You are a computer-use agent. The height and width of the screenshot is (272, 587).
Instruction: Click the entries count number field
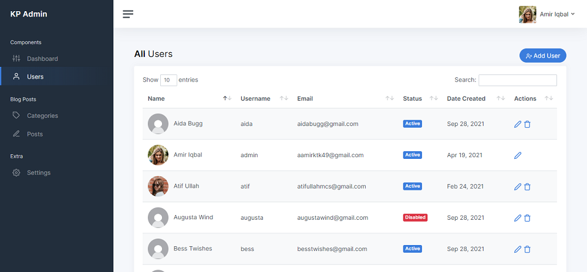[x=168, y=80]
